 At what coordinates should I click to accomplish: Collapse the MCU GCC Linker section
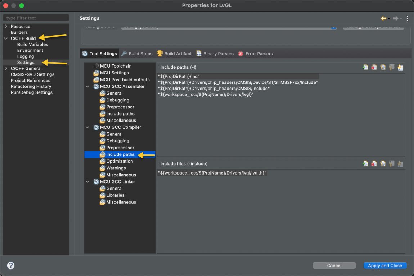[x=87, y=181]
